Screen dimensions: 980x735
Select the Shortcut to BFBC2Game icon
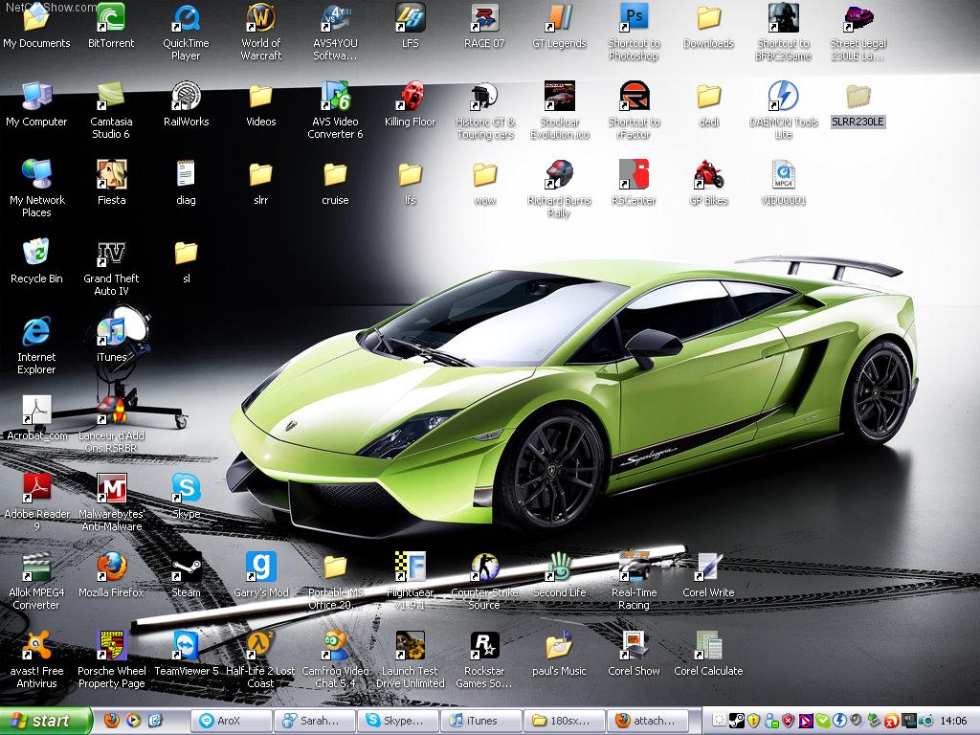783,17
